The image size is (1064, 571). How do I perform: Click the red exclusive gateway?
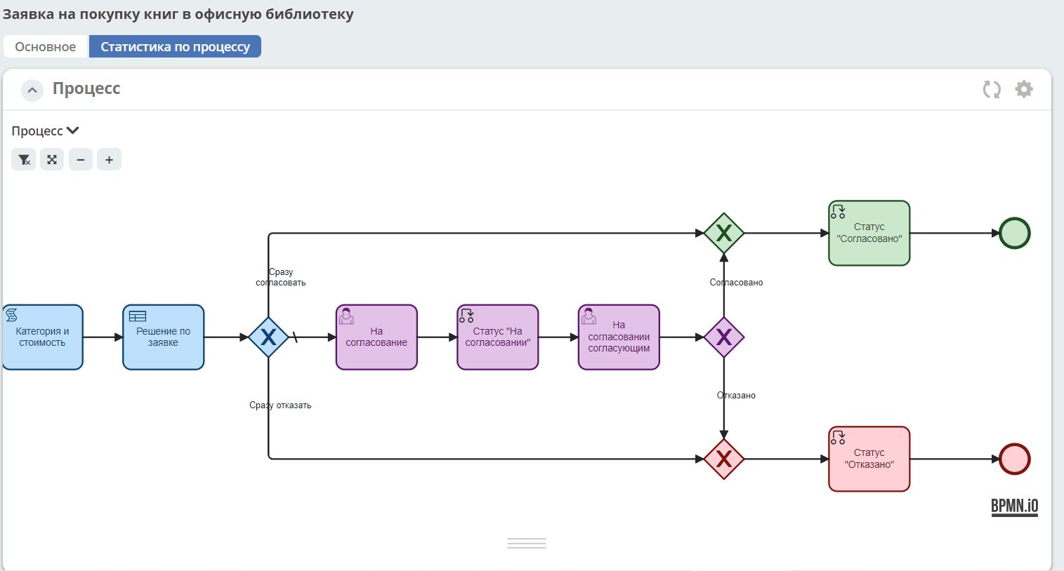(724, 459)
